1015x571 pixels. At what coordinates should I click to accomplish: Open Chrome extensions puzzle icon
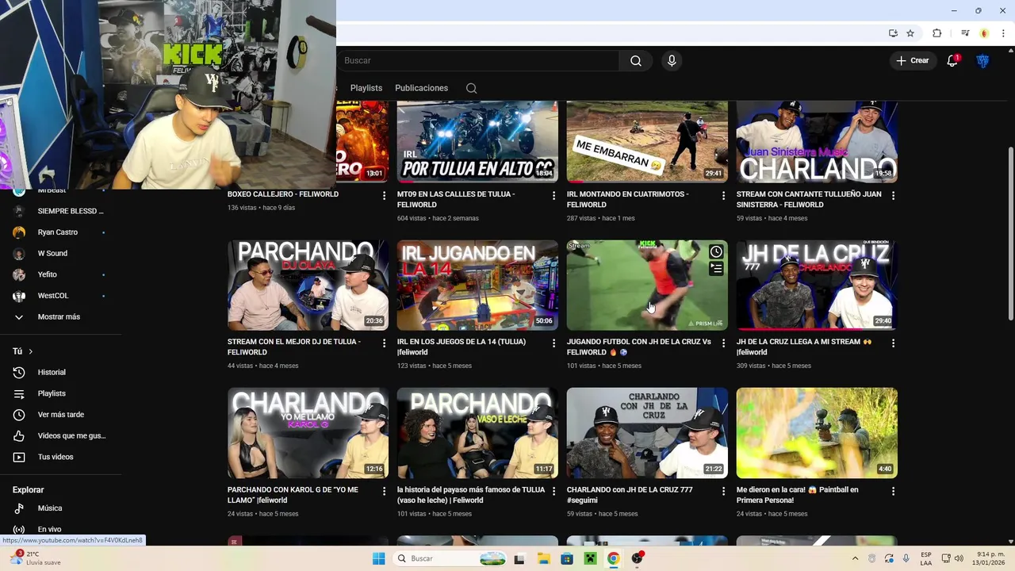[x=936, y=33]
